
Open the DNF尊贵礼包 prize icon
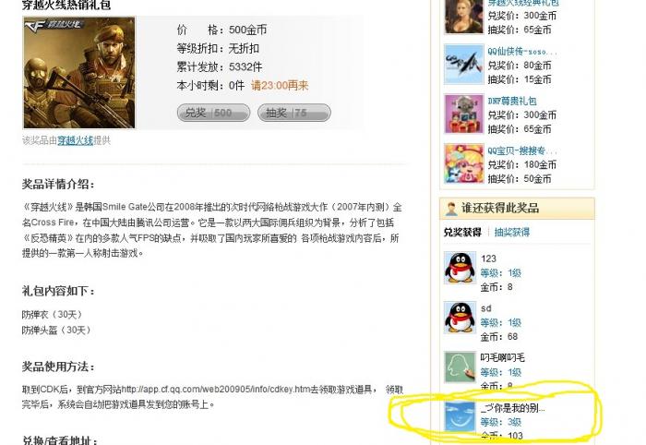[464, 114]
